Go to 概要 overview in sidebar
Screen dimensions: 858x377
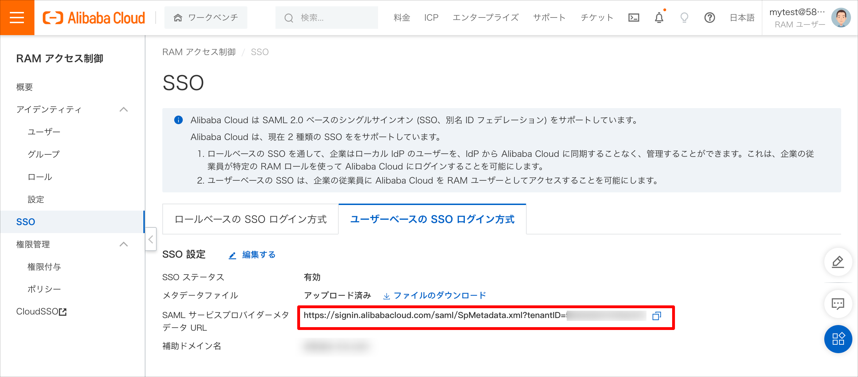point(25,87)
